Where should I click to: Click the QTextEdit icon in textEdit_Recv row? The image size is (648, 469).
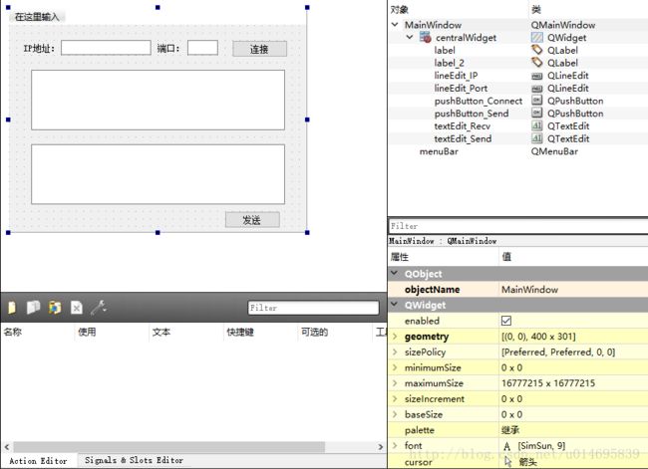point(536,125)
